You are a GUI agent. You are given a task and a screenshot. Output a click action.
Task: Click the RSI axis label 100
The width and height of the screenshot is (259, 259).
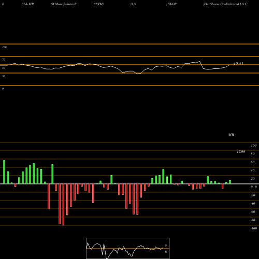coord(4,47)
